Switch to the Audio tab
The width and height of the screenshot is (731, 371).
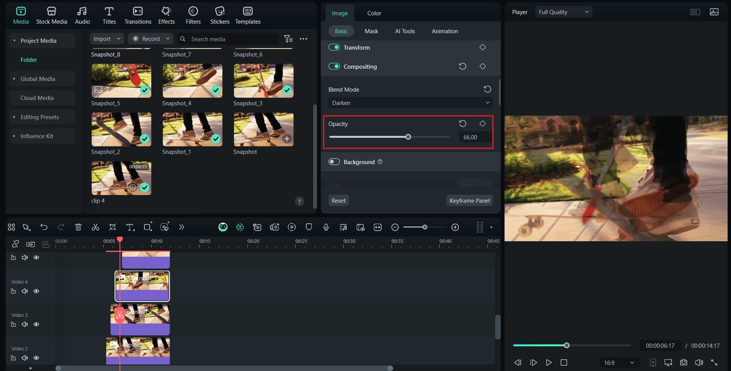[82, 15]
